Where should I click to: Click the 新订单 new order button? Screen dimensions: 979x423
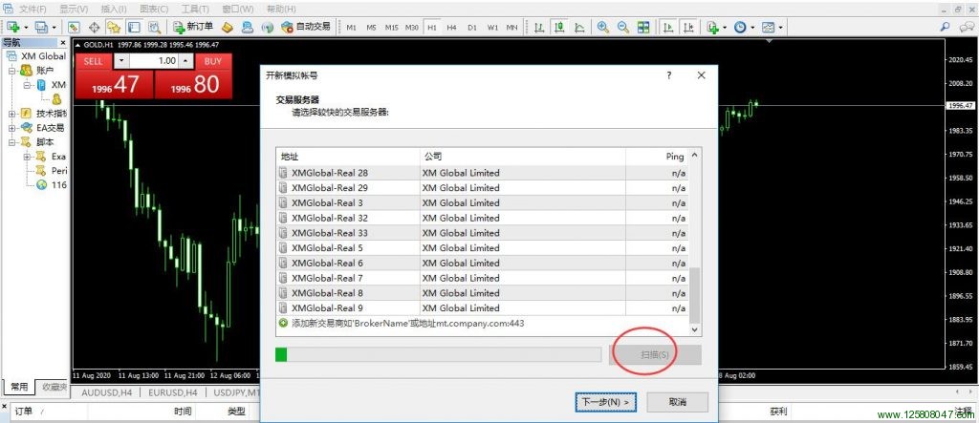click(x=192, y=27)
